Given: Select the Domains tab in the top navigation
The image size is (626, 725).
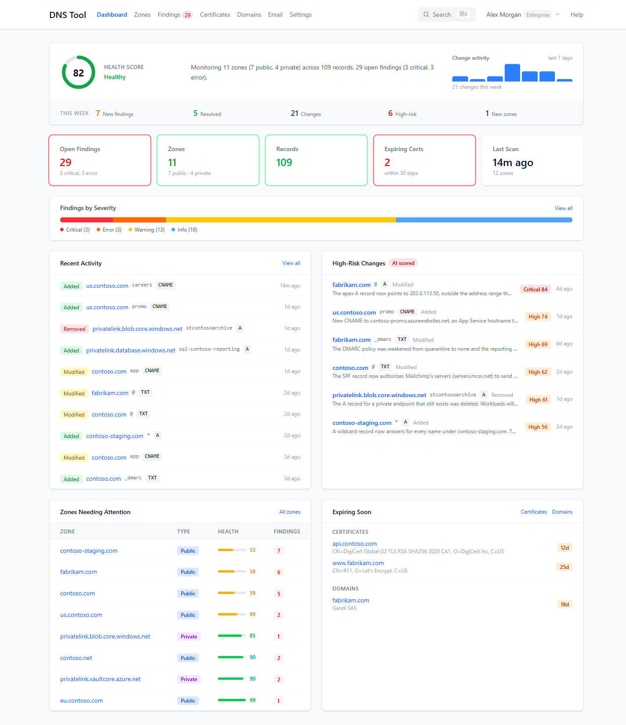Looking at the screenshot, I should 249,14.
